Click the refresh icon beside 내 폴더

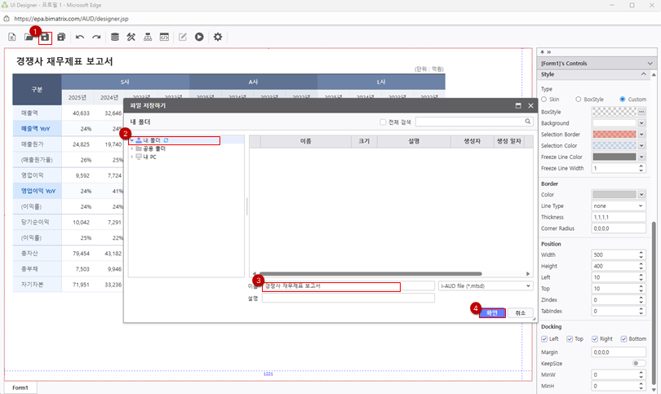click(167, 140)
